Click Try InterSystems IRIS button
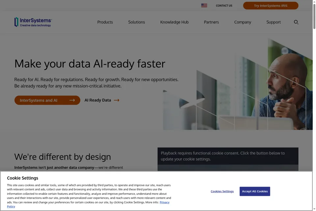This screenshot has height=211, width=316. (271, 6)
